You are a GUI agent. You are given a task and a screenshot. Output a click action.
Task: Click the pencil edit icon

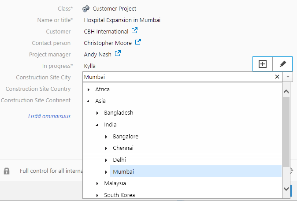pyautogui.click(x=282, y=64)
